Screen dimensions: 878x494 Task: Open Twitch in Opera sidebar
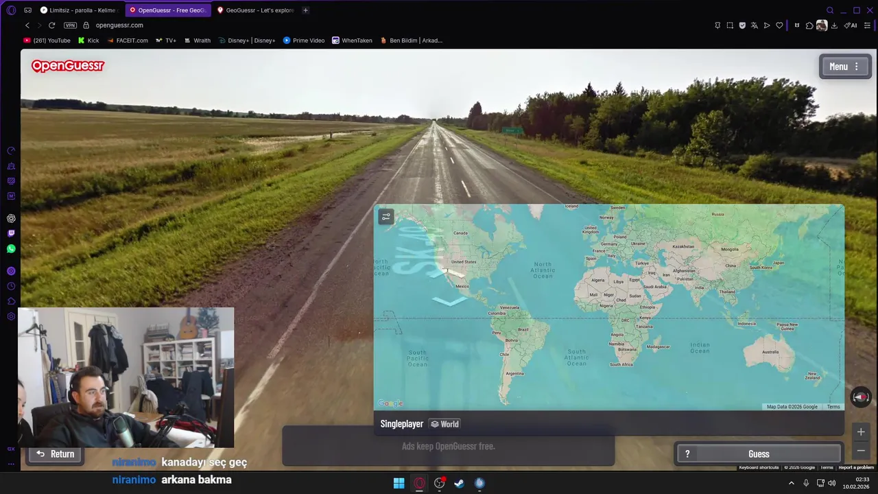11,233
